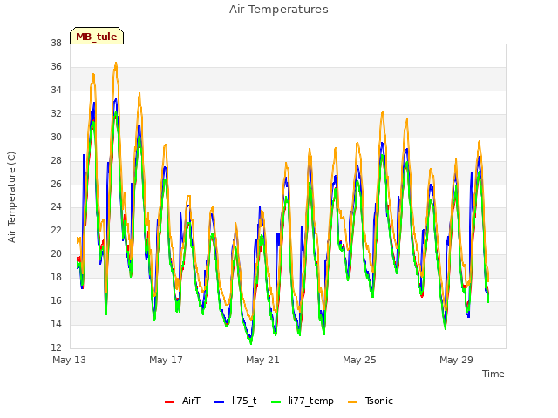Viewport: 558px width, 418px height.
Task: Click the May 21 x-axis tick label
Action: point(262,360)
